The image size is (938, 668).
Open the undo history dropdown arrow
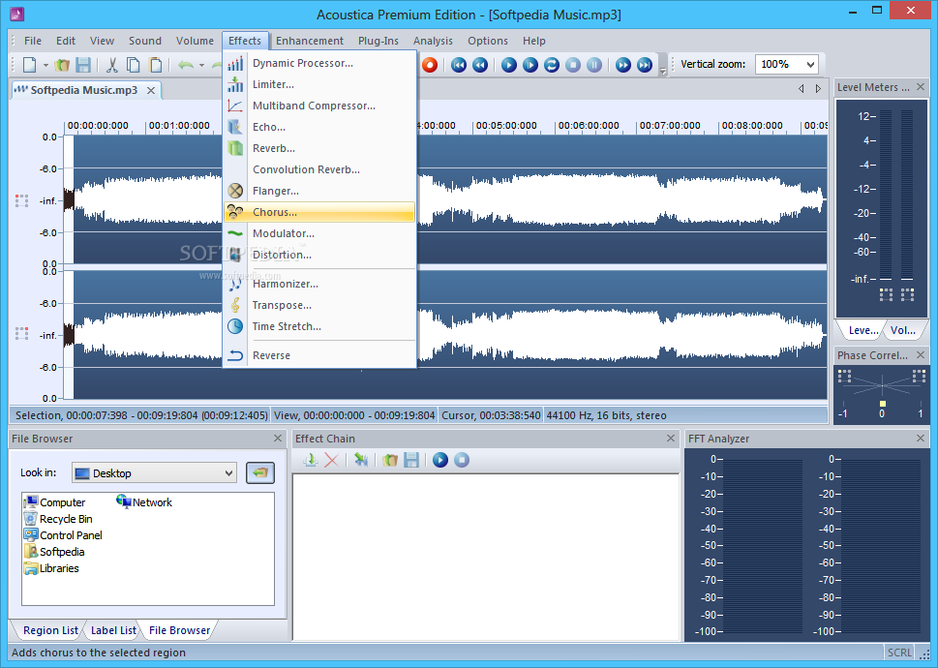[x=201, y=65]
